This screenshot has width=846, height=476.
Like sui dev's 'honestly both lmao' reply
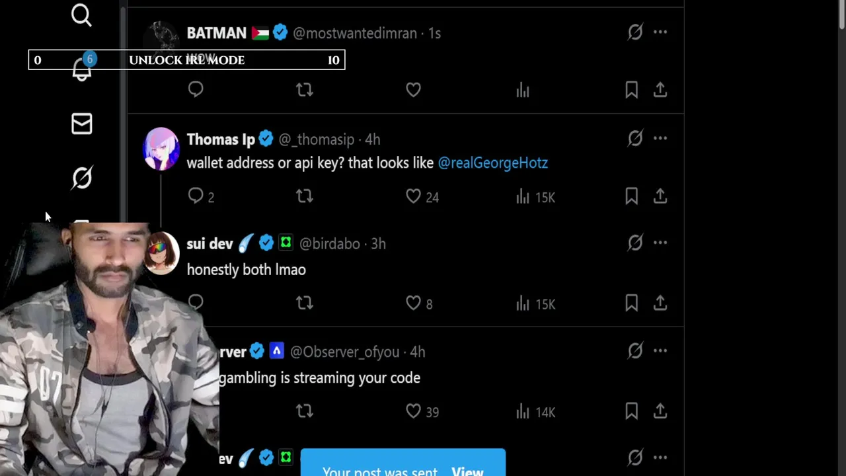(413, 303)
